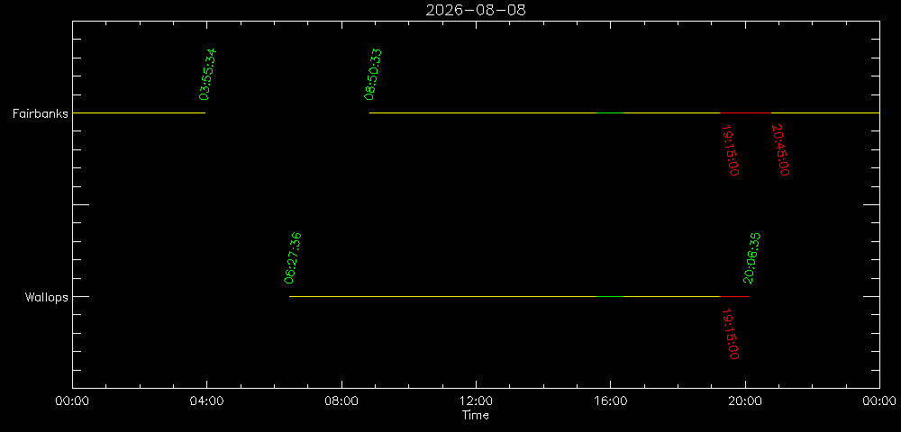Click the 2026-08-08 date title
The image size is (901, 432).
pyautogui.click(x=476, y=10)
